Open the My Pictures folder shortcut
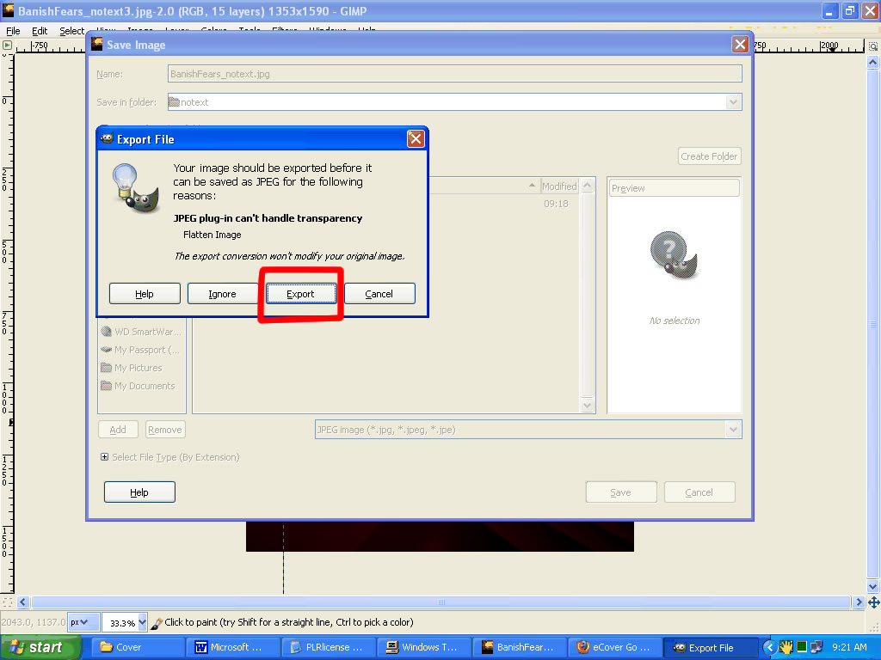The width and height of the screenshot is (881, 660). [138, 368]
